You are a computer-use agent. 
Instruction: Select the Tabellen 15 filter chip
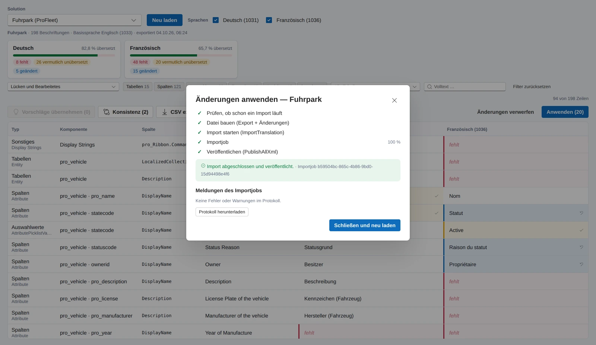pyautogui.click(x=137, y=87)
